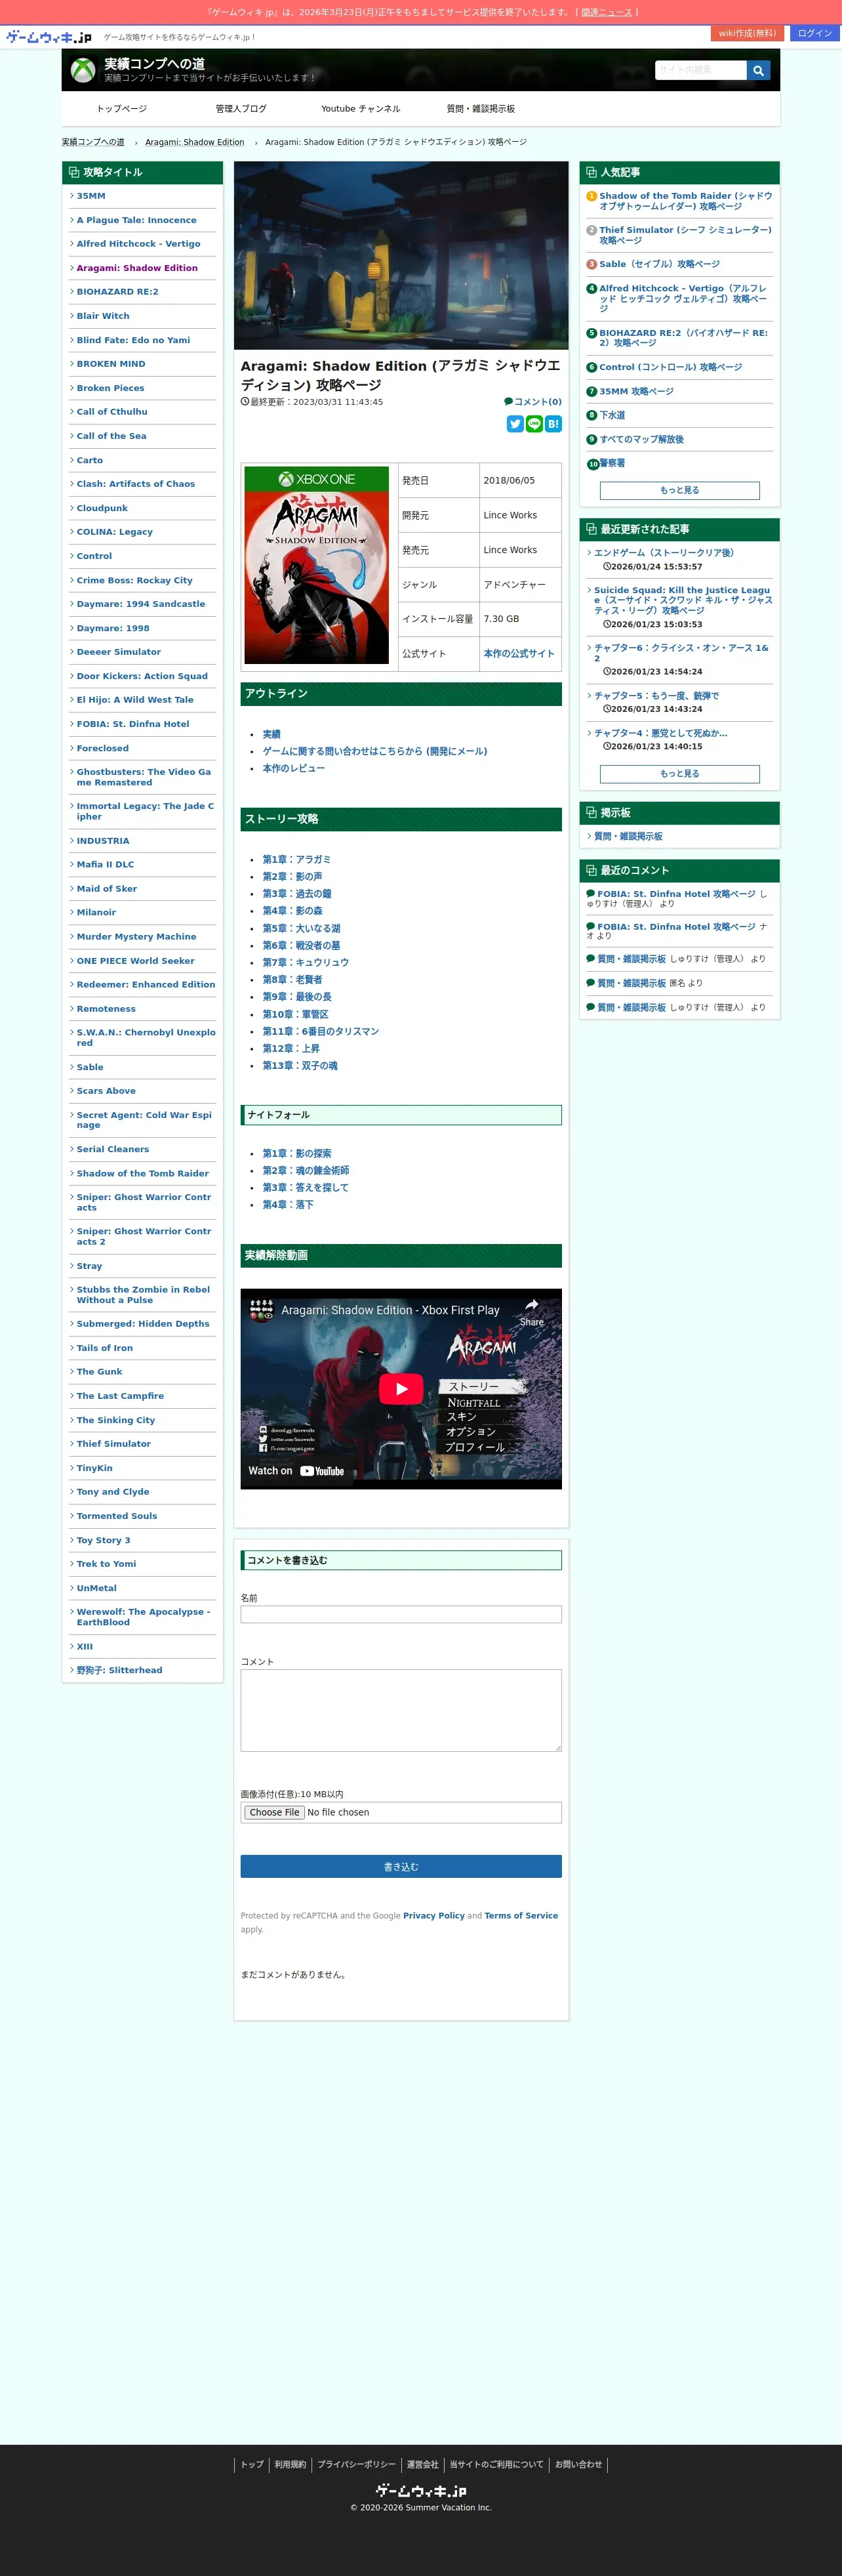Open BIOHAZARD RE:2 sidebar item
Viewport: 842px width, 2576px height.
click(117, 292)
